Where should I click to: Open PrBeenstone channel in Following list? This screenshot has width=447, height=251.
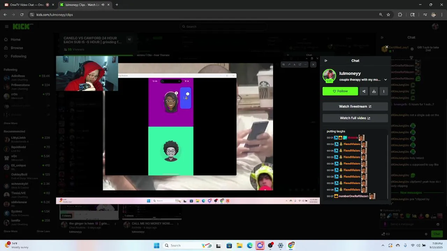(27, 86)
